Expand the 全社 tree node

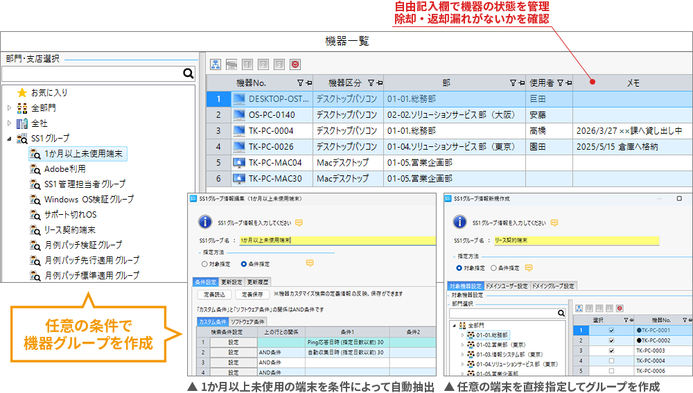click(9, 123)
